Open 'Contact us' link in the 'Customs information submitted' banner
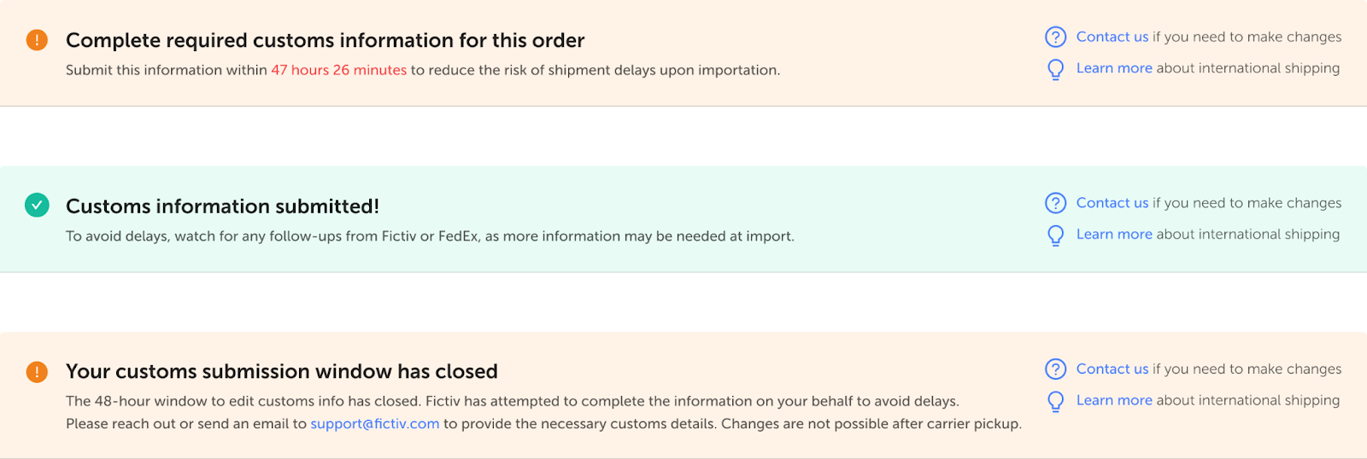This screenshot has width=1367, height=459. (x=1112, y=203)
